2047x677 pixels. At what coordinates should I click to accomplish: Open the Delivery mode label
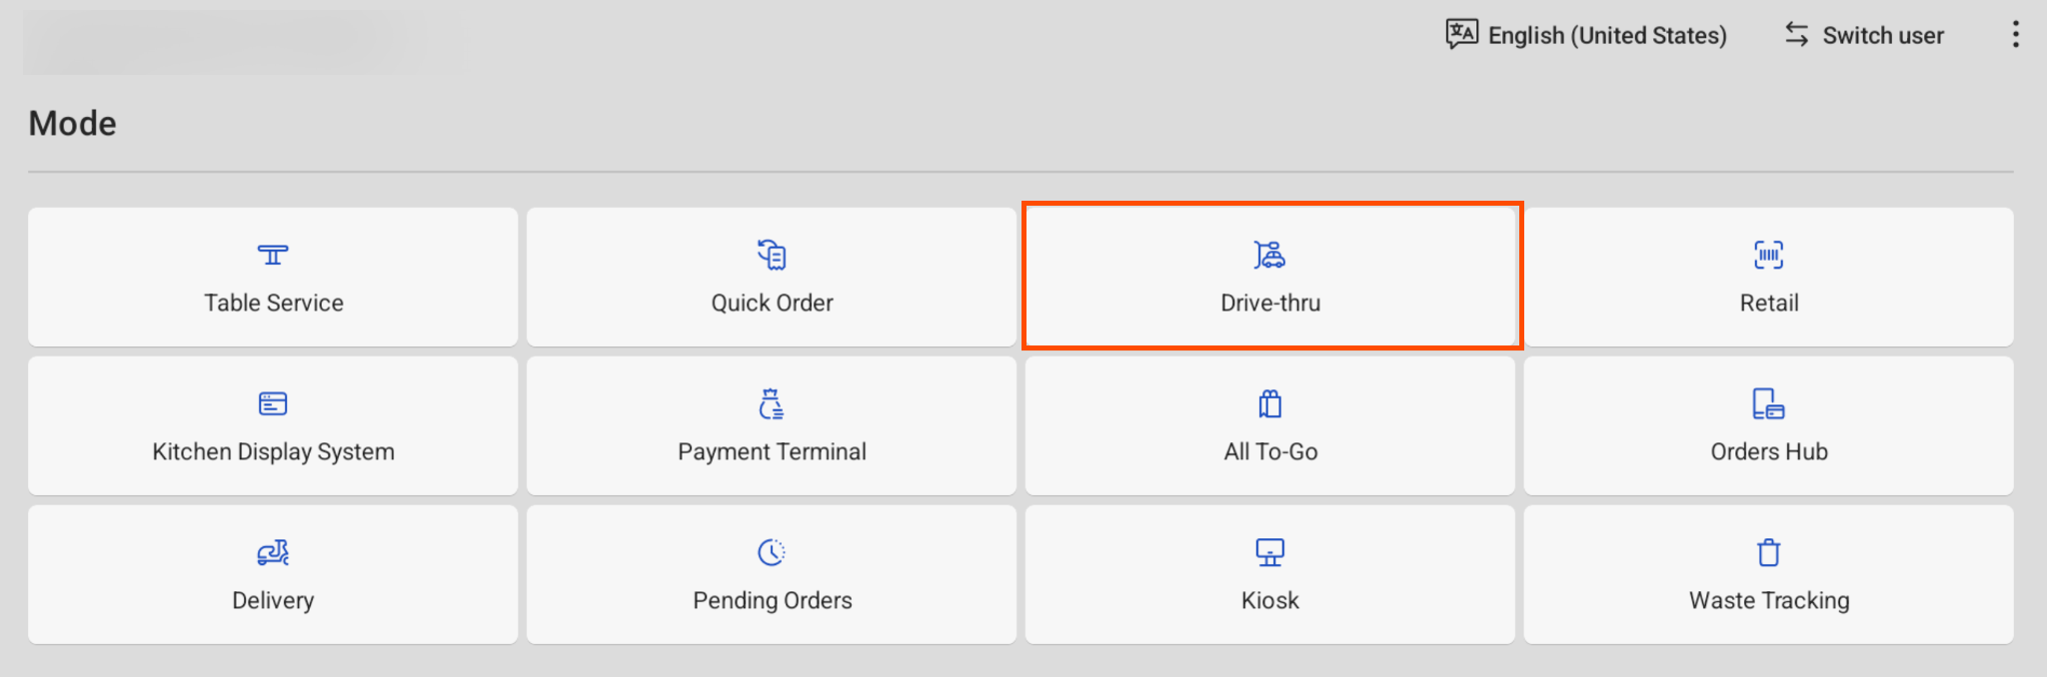(273, 600)
